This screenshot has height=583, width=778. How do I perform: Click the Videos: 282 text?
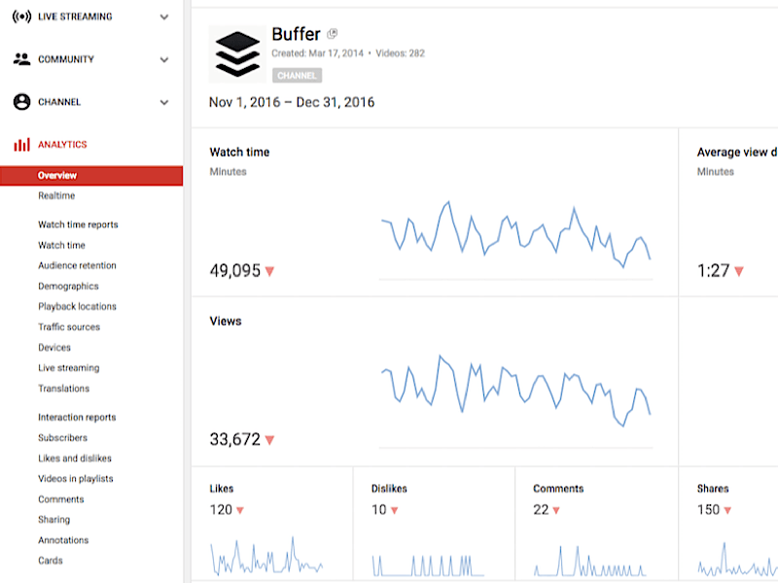(x=400, y=53)
